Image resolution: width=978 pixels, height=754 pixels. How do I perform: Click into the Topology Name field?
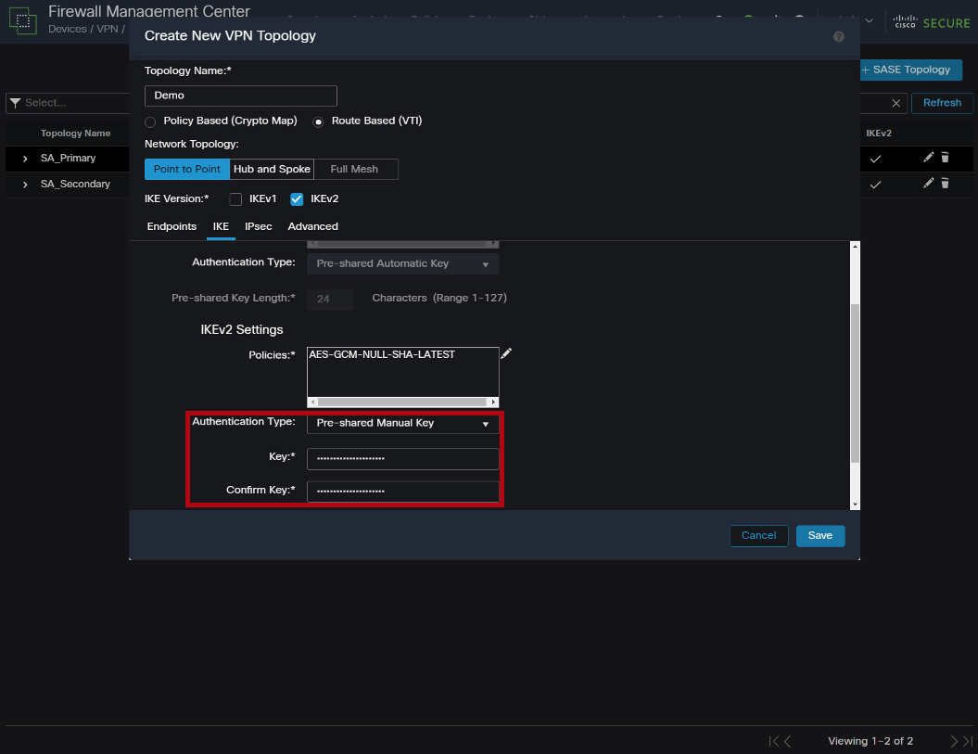tap(240, 96)
